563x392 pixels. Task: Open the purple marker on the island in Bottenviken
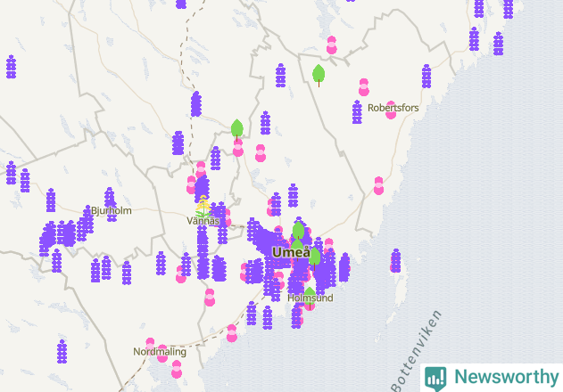[395, 261]
